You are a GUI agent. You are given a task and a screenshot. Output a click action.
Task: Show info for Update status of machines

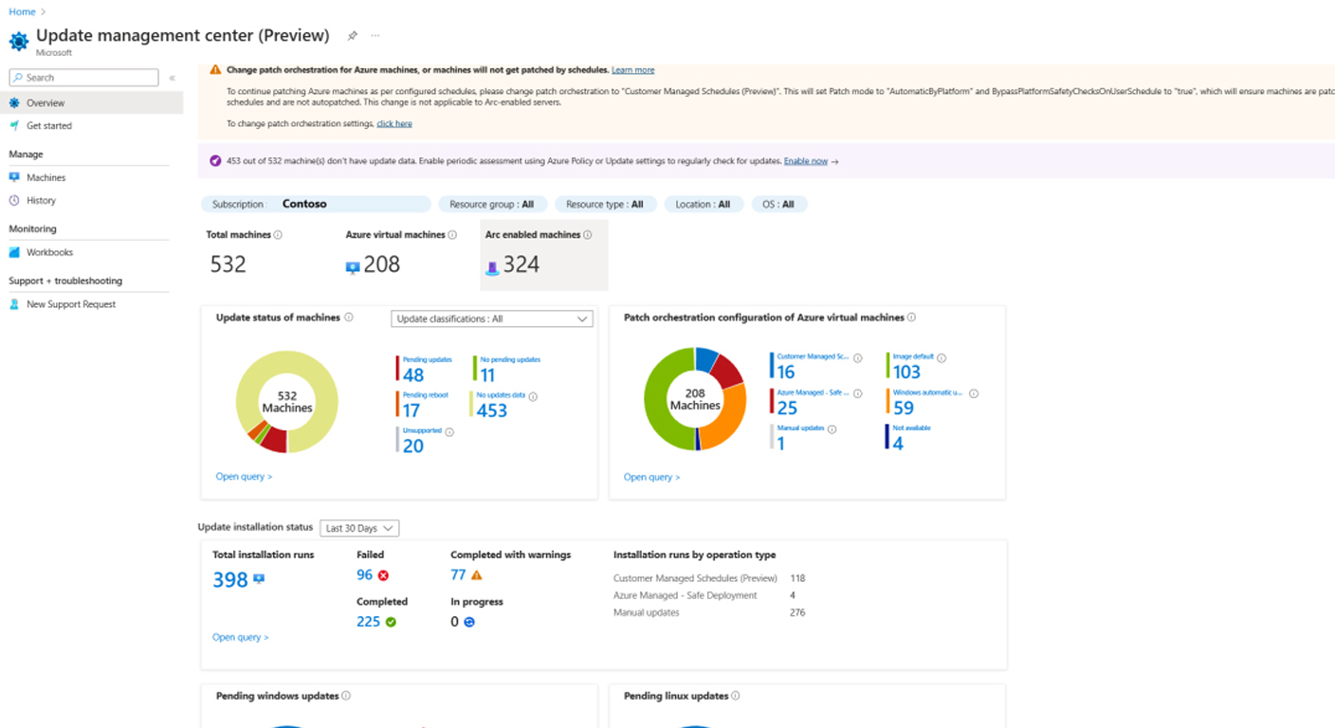tap(349, 318)
